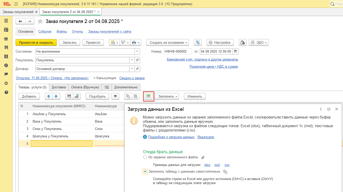Switch to the Доставка tab
Image resolution: width=343 pixels, height=192 pixels.
(59, 87)
